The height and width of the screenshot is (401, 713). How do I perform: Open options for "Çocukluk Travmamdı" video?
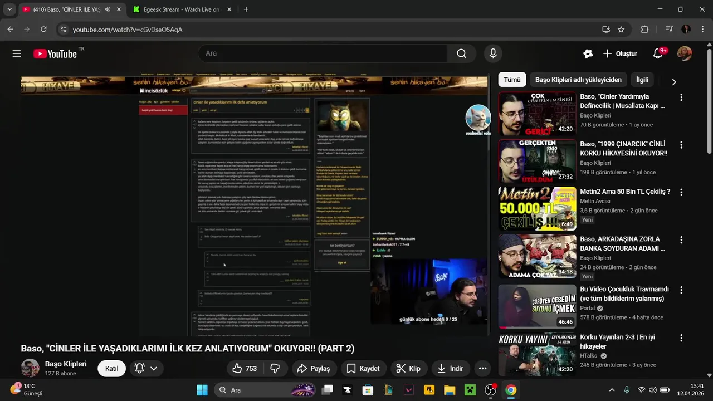681,290
